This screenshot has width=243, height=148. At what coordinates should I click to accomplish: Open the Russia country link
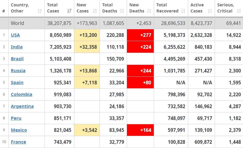[x=18, y=71]
